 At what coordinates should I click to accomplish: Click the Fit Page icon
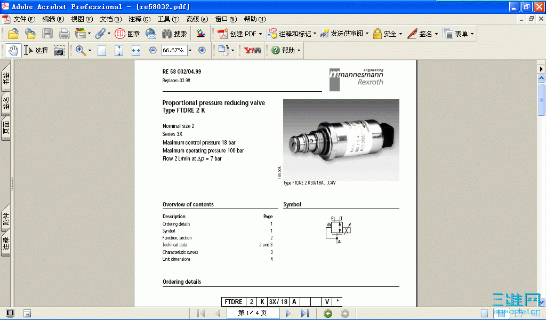[119, 51]
